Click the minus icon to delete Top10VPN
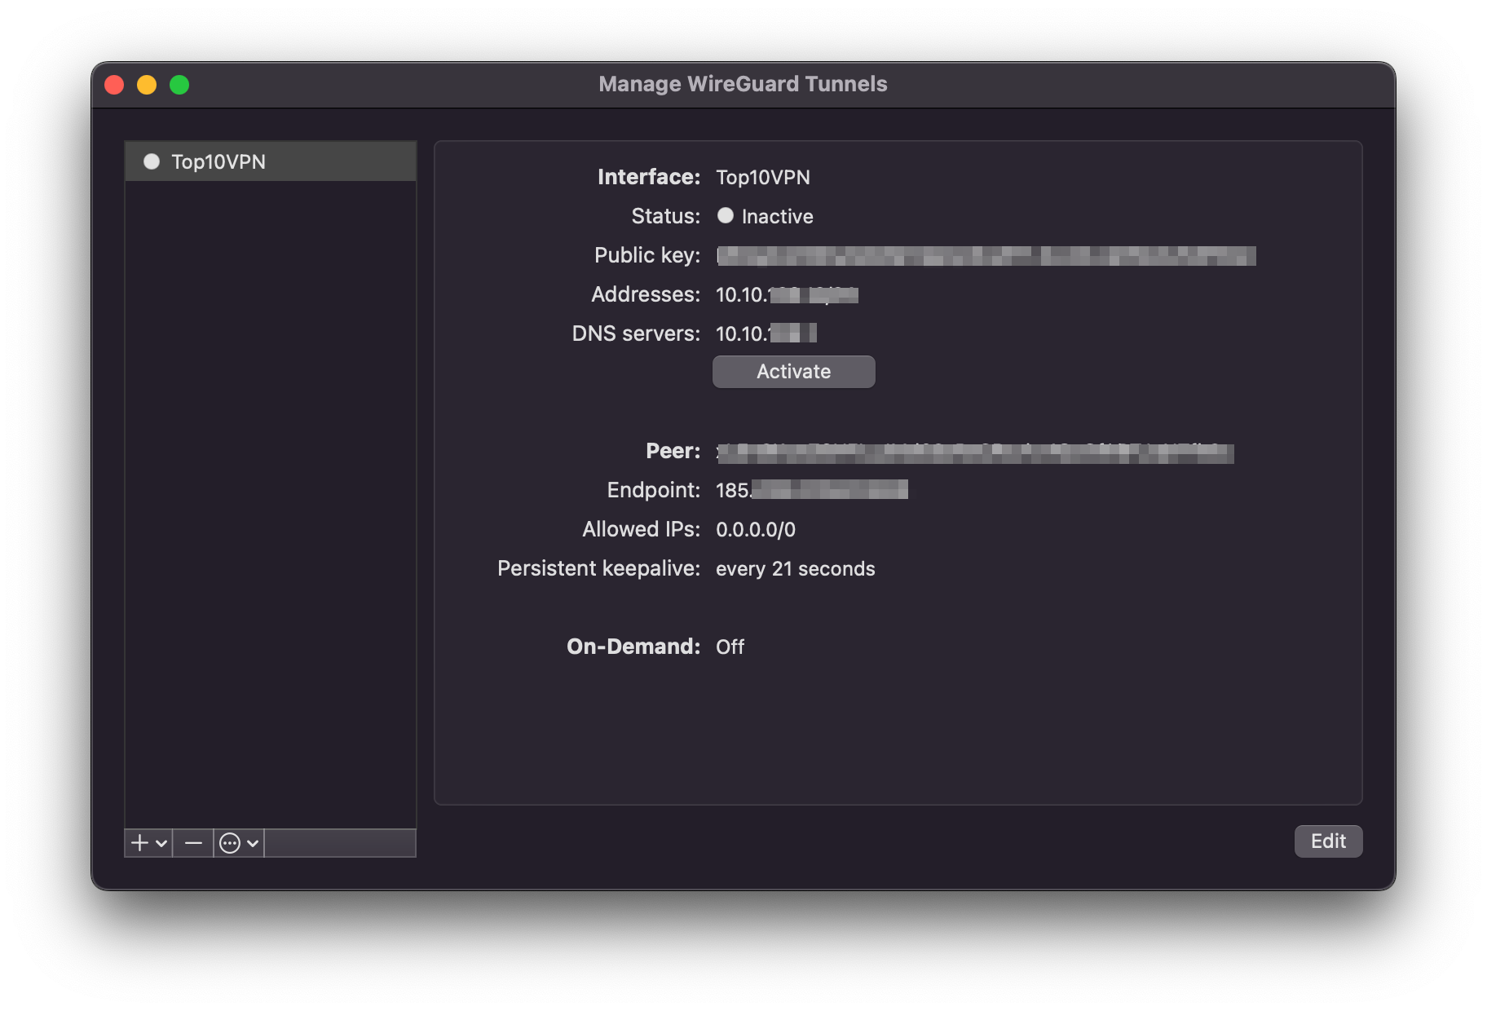The width and height of the screenshot is (1487, 1011). tap(192, 842)
